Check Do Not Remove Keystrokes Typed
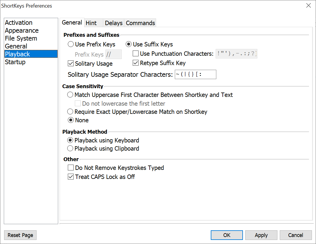Image resolution: width=316 pixels, height=244 pixels. tap(71, 168)
